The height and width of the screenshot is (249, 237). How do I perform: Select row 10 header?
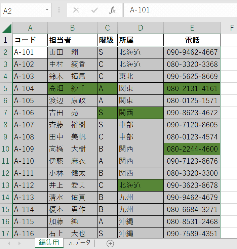6,149
